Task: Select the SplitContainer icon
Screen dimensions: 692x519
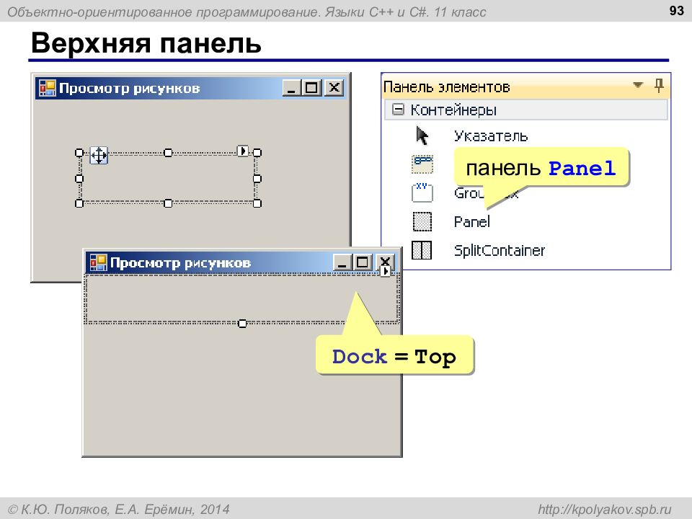Action: pyautogui.click(x=422, y=250)
